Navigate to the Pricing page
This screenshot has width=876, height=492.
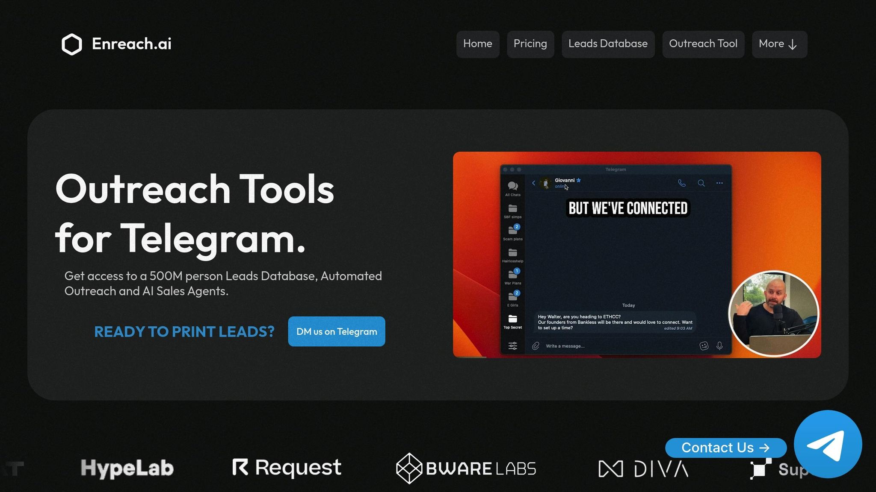tap(530, 44)
